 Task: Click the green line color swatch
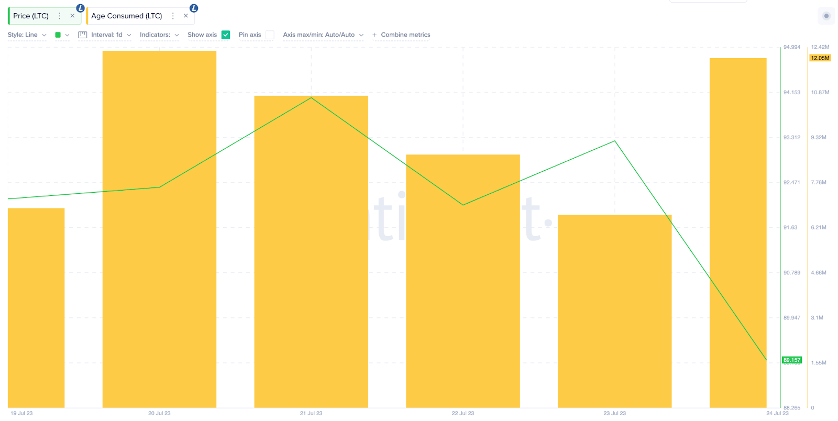58,35
